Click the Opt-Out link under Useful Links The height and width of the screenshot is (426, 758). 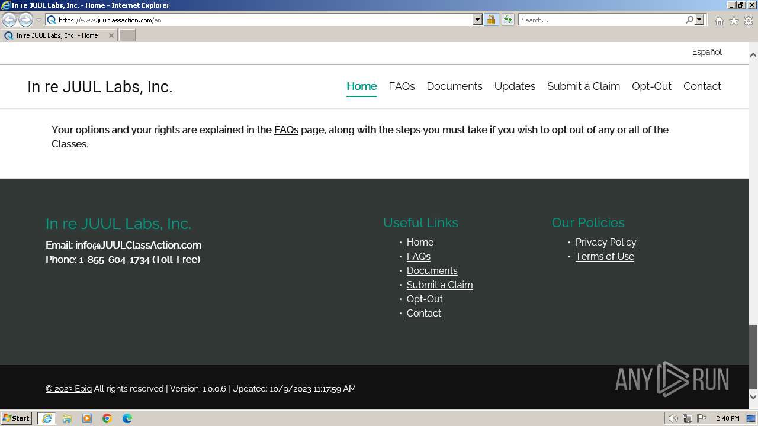click(x=425, y=299)
